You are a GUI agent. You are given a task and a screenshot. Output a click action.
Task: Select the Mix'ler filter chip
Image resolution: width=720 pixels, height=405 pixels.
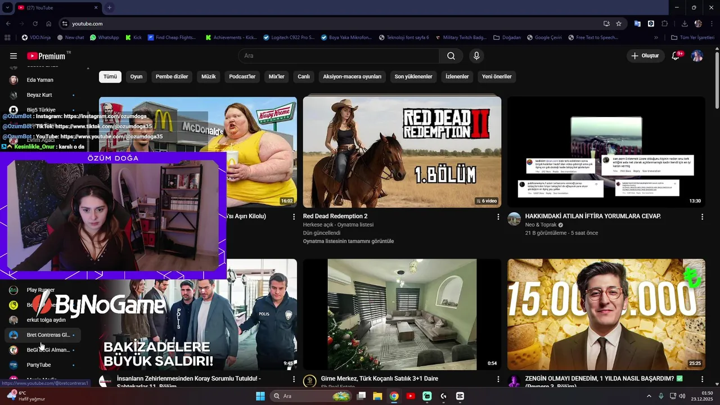pos(277,76)
